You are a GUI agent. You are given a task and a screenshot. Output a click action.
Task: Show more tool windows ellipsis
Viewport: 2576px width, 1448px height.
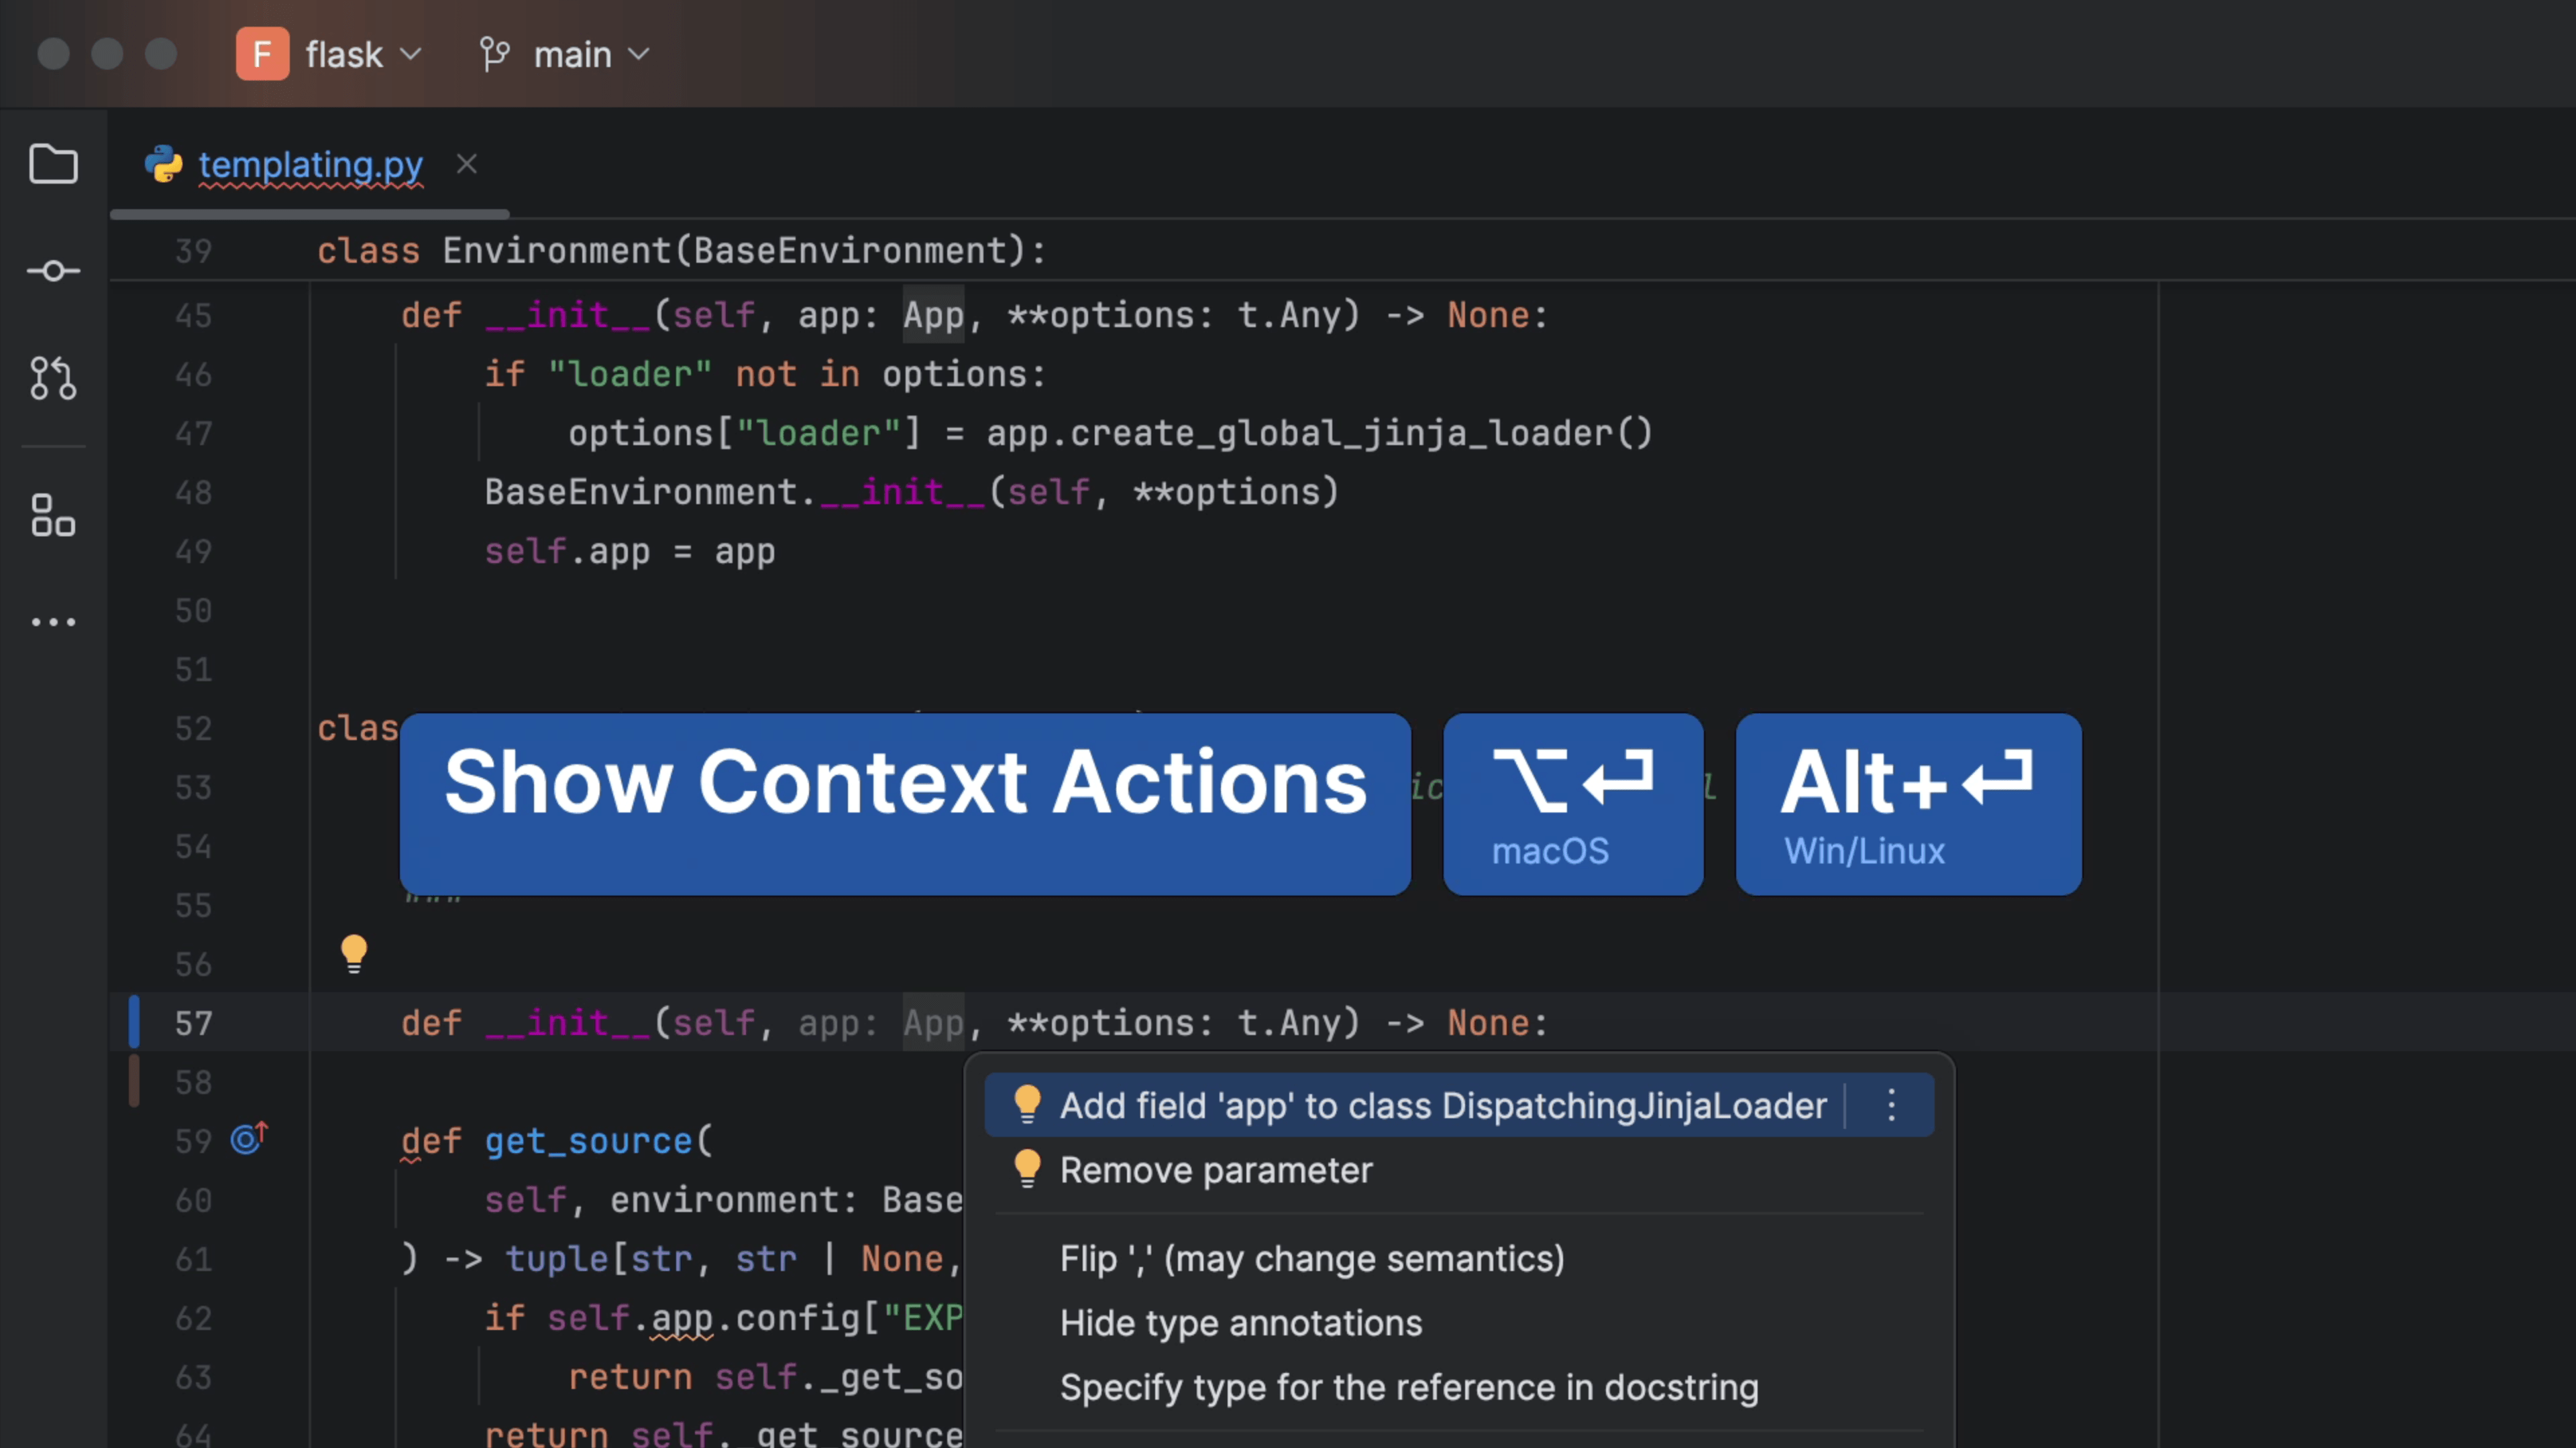tap(53, 621)
